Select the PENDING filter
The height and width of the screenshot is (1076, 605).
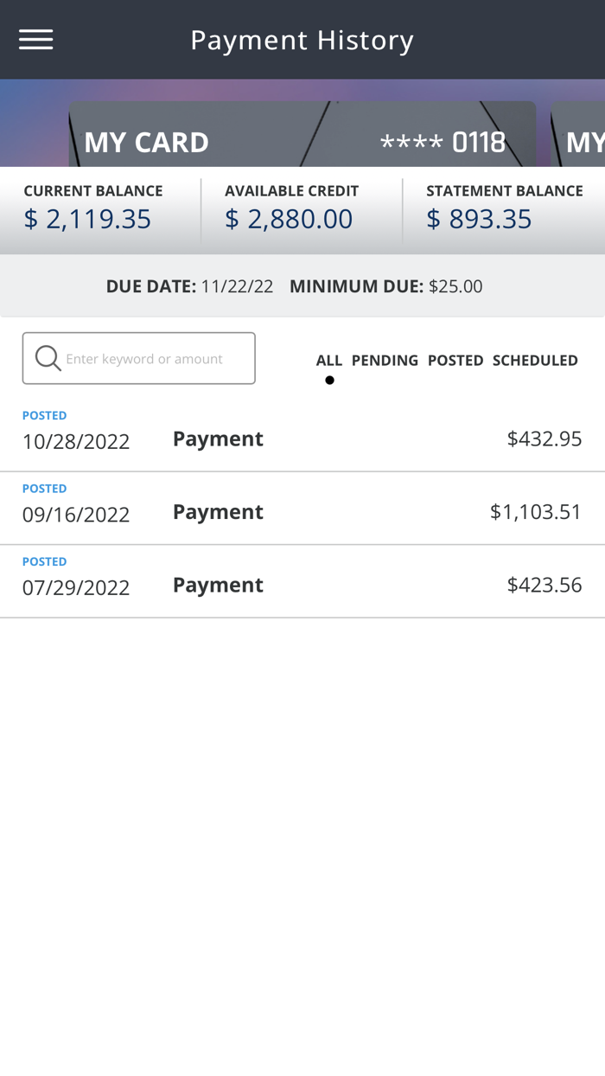tap(385, 360)
